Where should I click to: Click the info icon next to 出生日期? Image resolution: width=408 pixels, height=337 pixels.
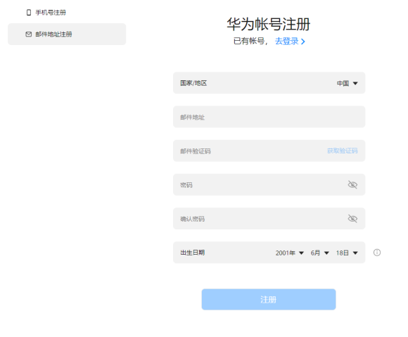coord(377,253)
